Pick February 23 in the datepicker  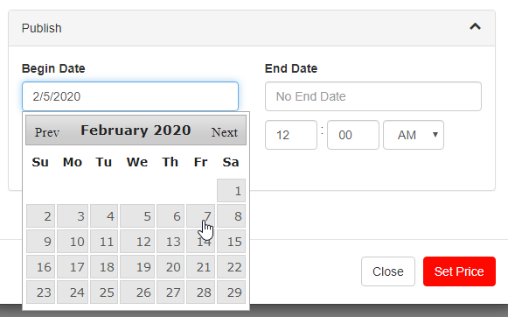(41, 292)
